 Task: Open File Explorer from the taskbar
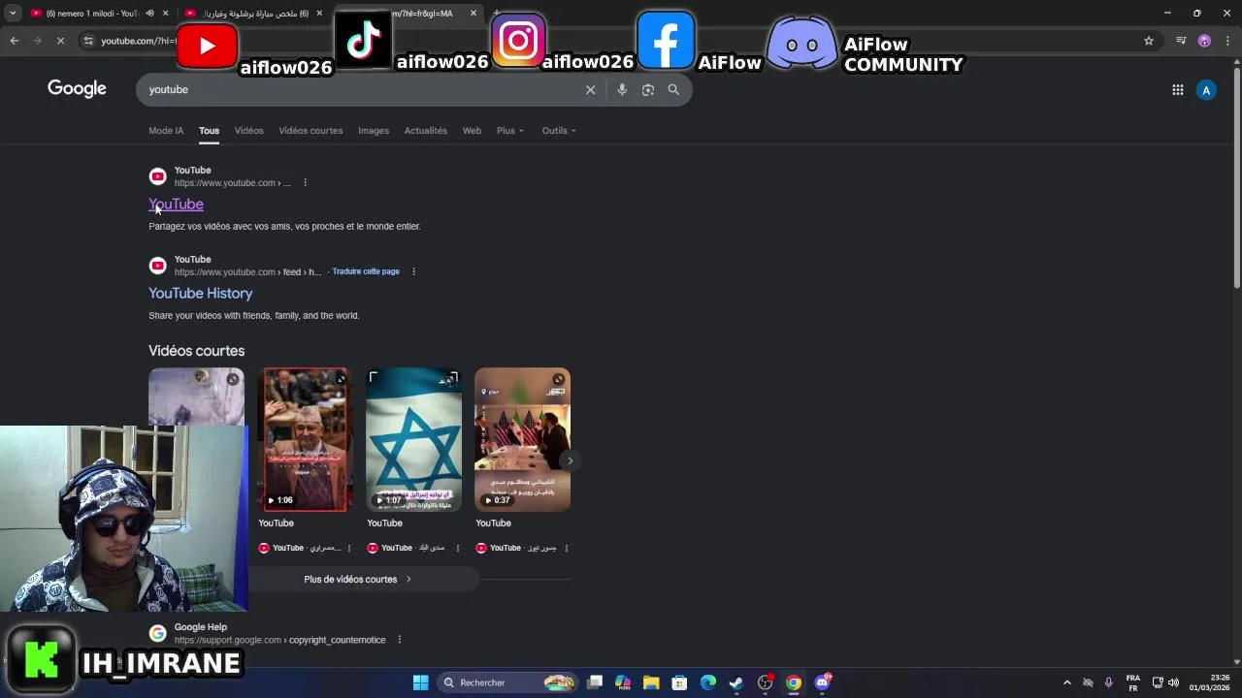coord(651,682)
